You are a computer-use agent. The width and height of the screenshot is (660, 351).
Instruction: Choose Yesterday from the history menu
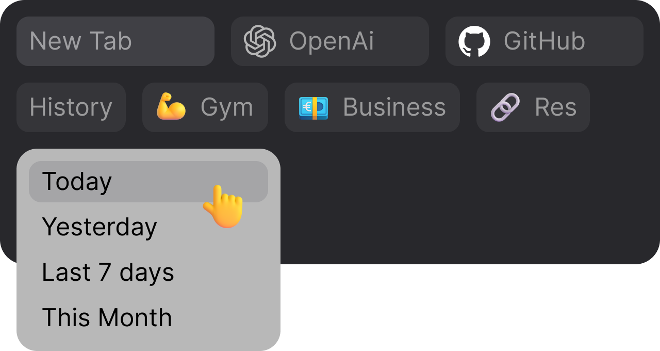click(x=148, y=227)
